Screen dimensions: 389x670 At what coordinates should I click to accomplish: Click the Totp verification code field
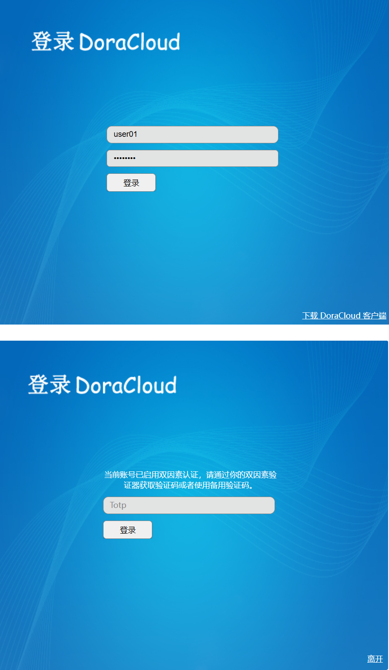(x=189, y=505)
